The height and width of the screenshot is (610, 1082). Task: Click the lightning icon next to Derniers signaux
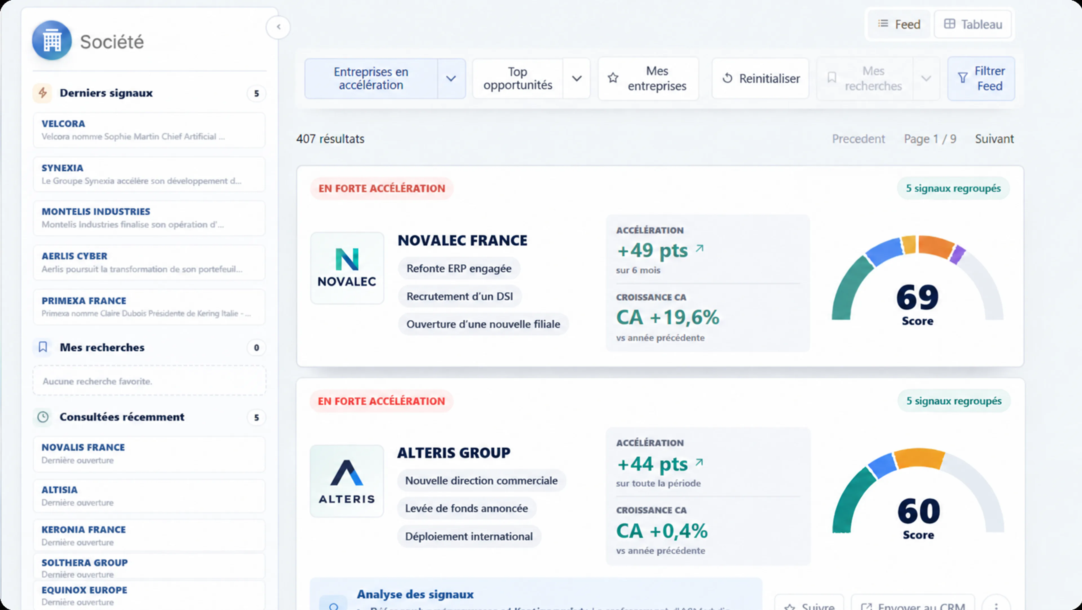(43, 93)
